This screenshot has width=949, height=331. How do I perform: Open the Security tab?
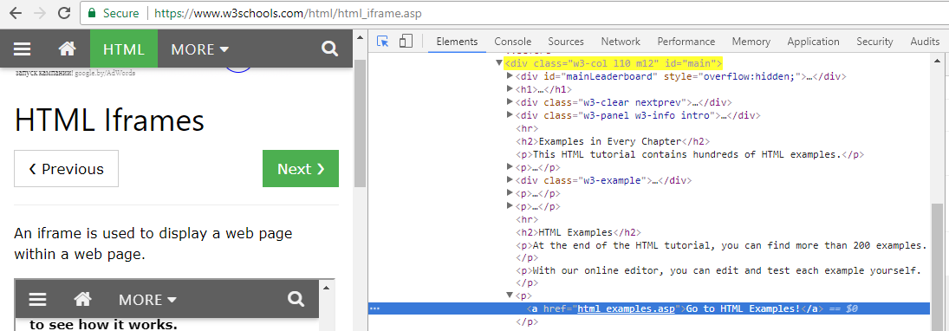point(874,41)
